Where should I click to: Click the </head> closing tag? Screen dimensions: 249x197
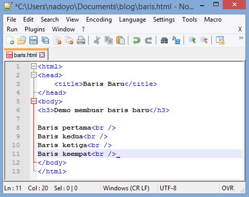tap(52, 93)
